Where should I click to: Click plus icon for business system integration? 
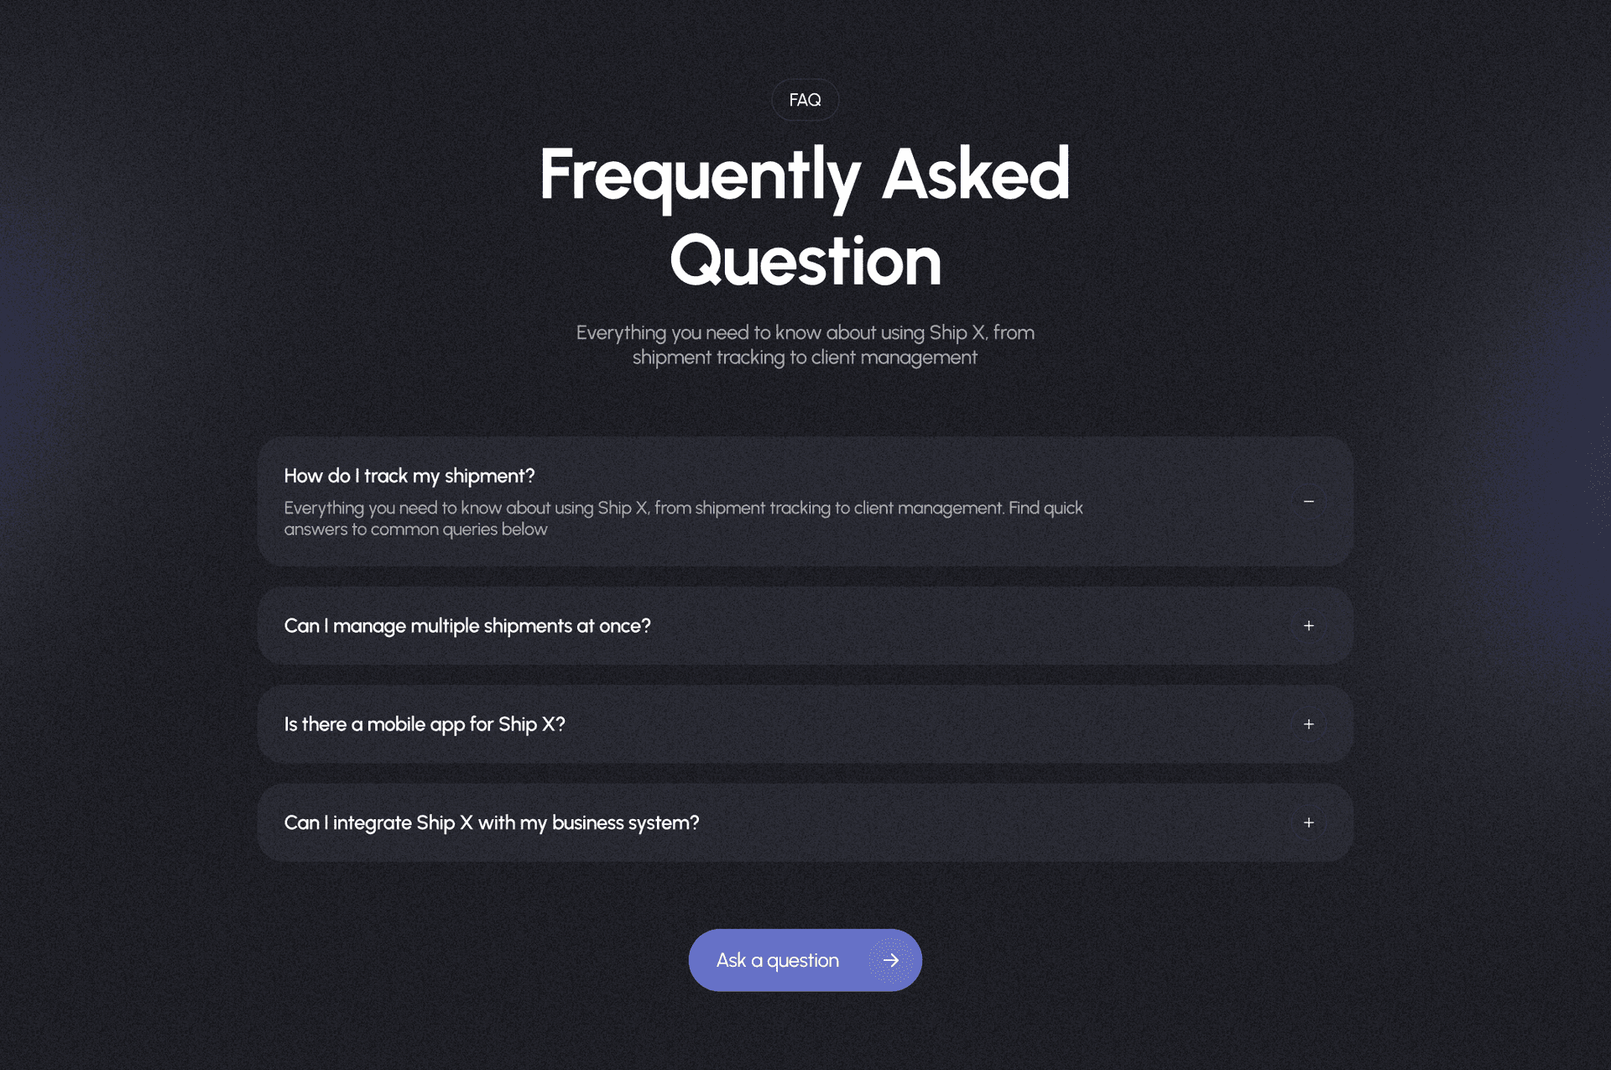pos(1308,822)
